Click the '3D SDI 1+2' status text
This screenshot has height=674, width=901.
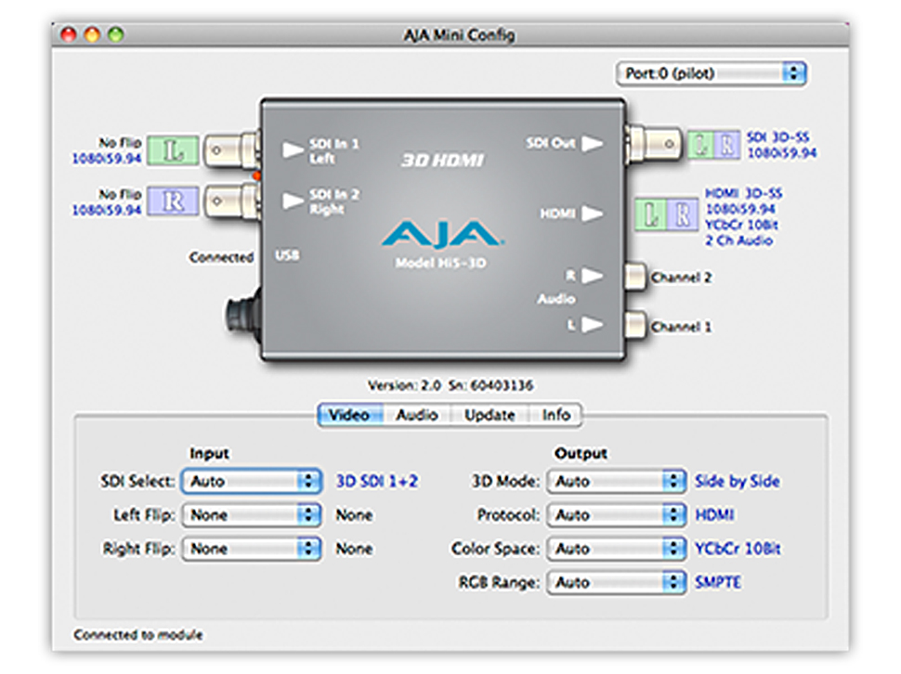coord(377,481)
